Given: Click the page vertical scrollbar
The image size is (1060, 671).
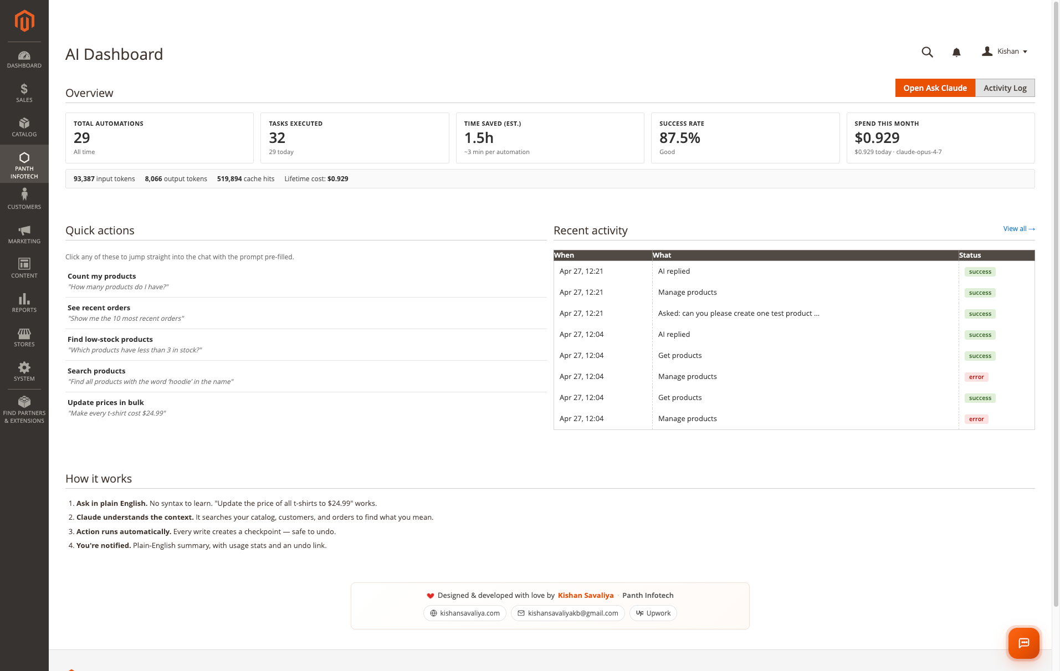Looking at the screenshot, I should pyautogui.click(x=1056, y=305).
